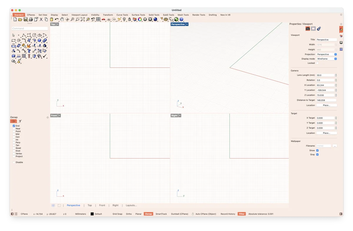Click the Cut scissors icon
Viewport: 353px width, 231px height.
click(41, 19)
